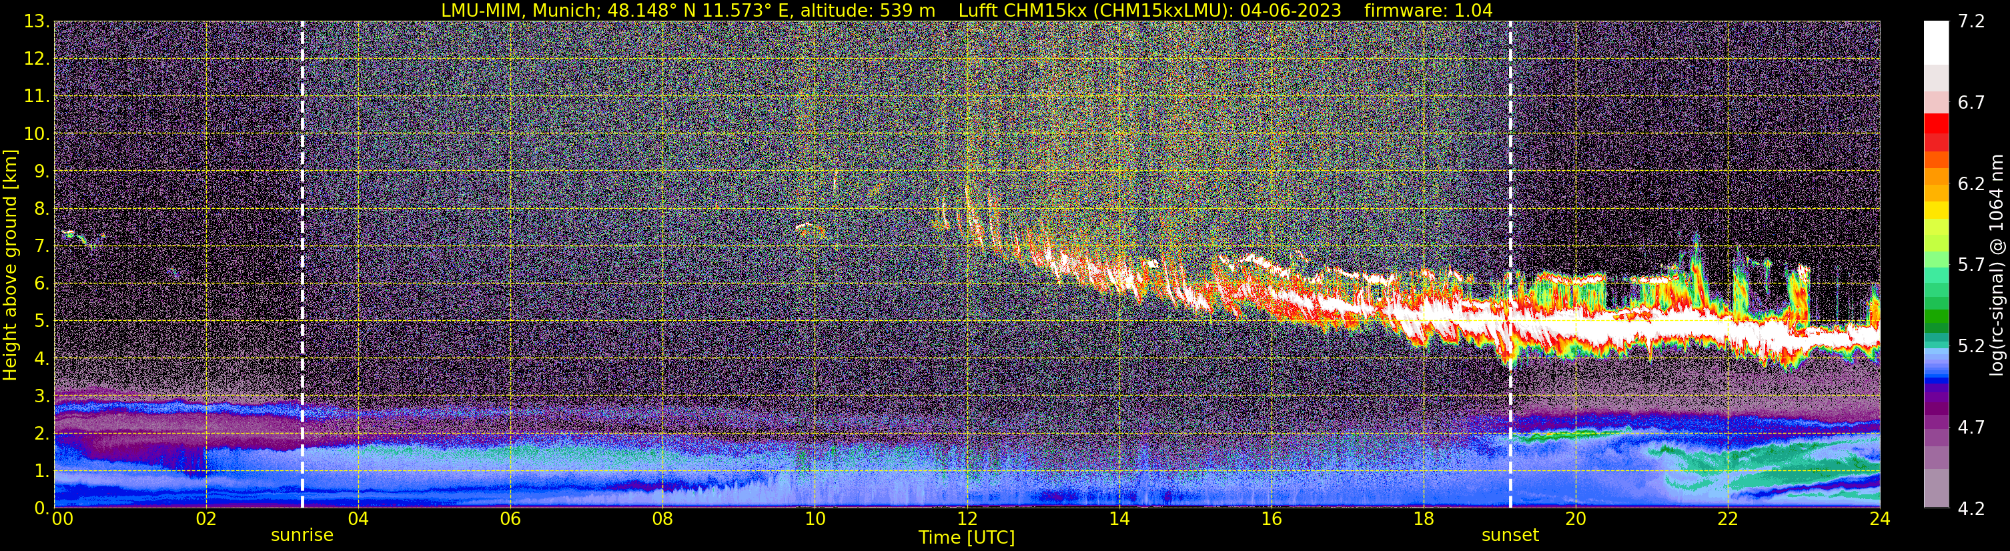Click the 'sunrise' label below the axis
This screenshot has height=551, width=2010.
point(302,536)
